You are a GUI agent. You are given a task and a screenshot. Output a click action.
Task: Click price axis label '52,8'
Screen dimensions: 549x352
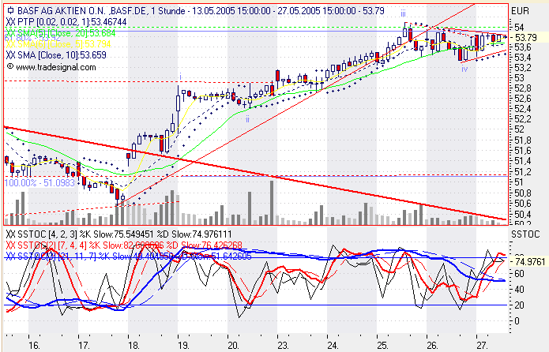pyautogui.click(x=523, y=88)
